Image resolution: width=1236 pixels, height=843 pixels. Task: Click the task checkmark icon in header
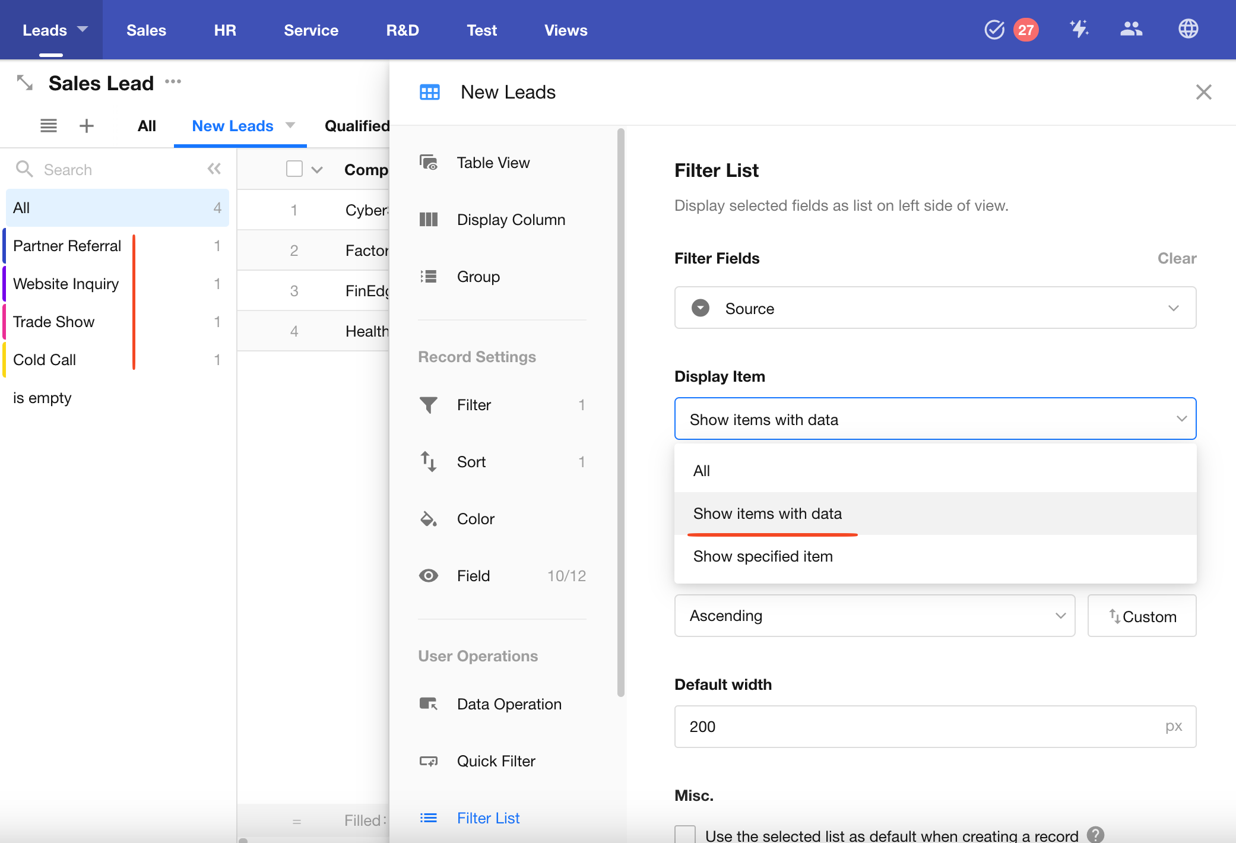click(994, 29)
